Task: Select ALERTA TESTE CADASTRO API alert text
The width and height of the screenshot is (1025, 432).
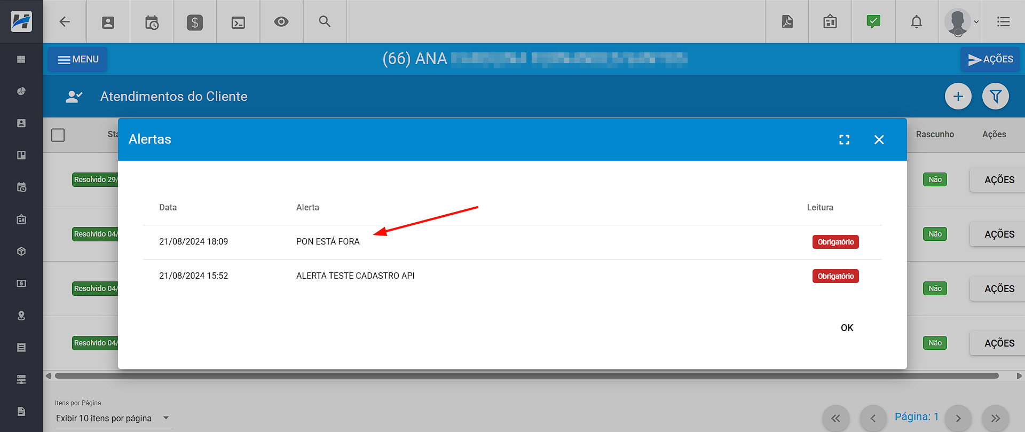Action: pyautogui.click(x=356, y=276)
